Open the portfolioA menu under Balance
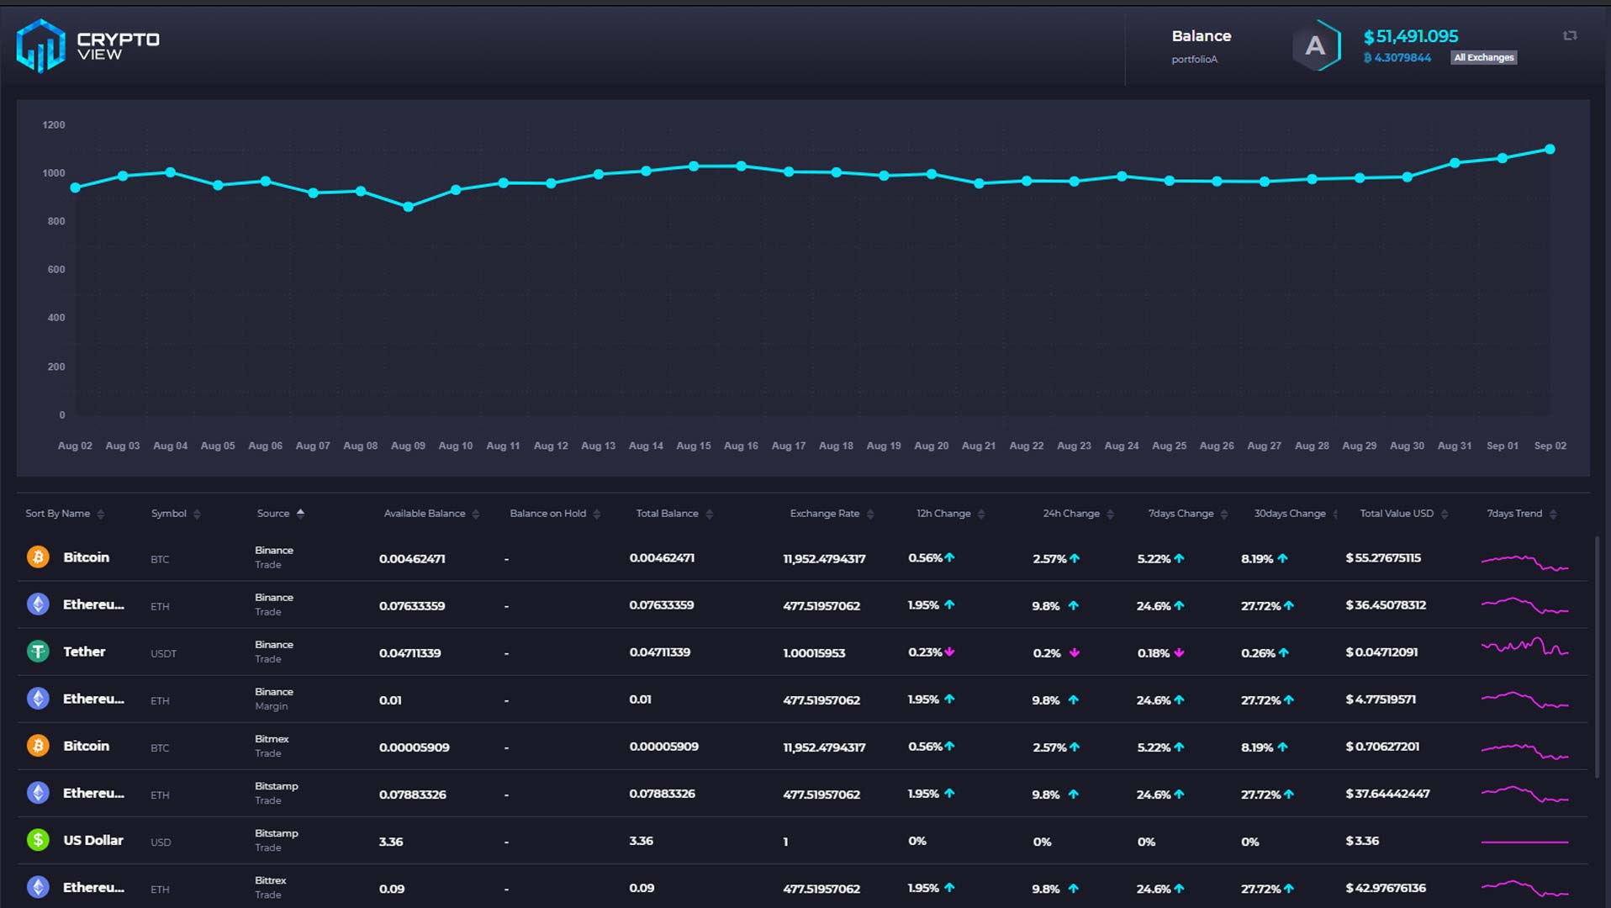 pos(1195,59)
